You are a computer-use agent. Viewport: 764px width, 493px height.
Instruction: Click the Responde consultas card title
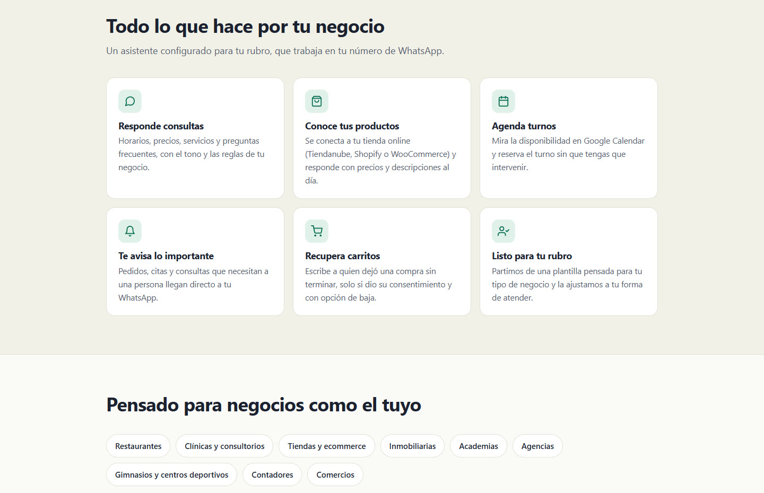click(x=161, y=126)
